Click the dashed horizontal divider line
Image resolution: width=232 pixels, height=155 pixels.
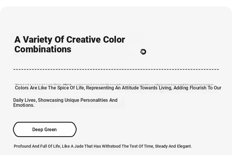(x=116, y=69)
